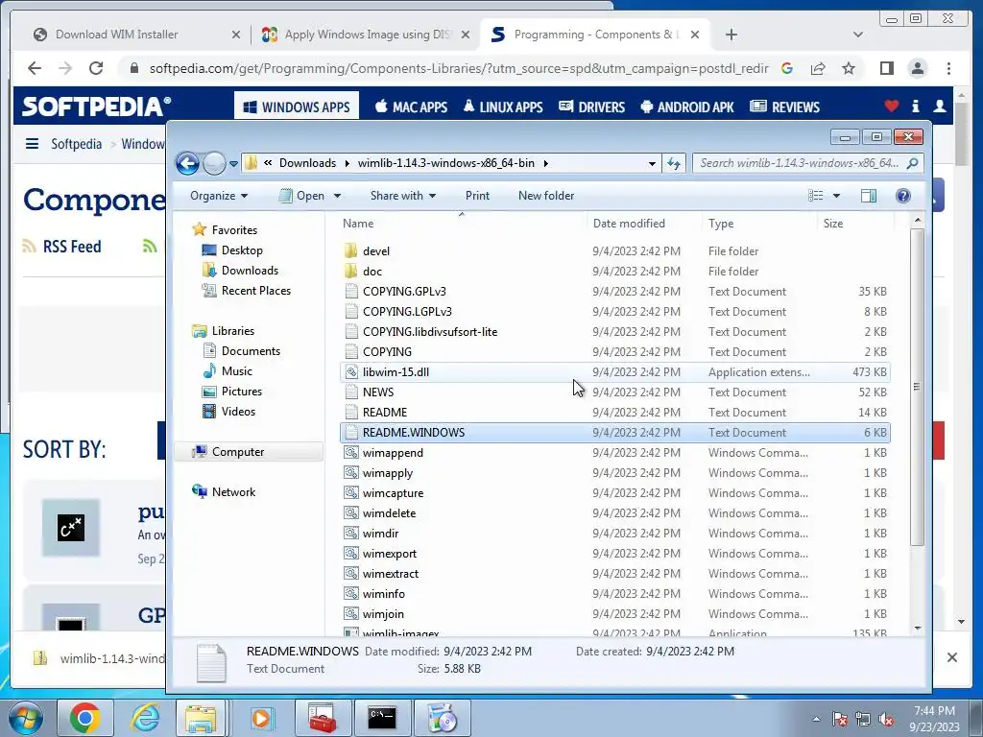
Task: Open Internet Explorer from taskbar
Action: point(146,718)
